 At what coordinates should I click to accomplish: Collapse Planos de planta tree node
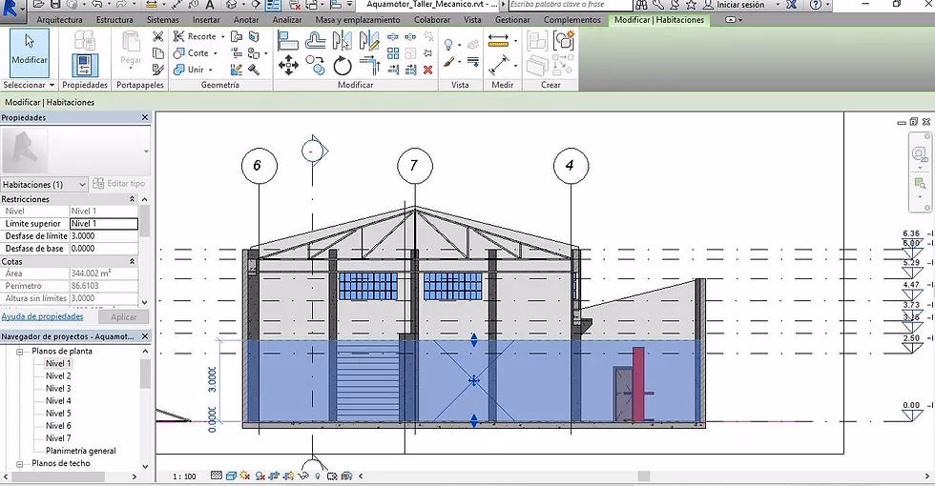[x=20, y=352]
